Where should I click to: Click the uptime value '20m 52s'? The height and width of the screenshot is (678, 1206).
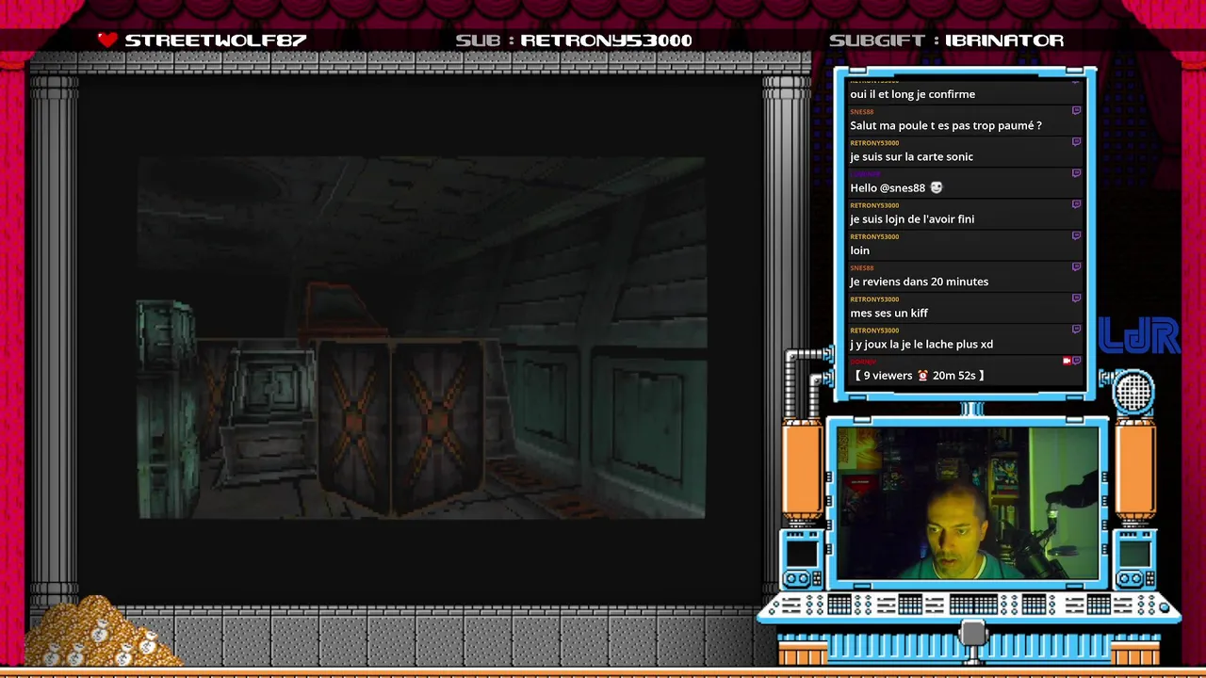954,375
